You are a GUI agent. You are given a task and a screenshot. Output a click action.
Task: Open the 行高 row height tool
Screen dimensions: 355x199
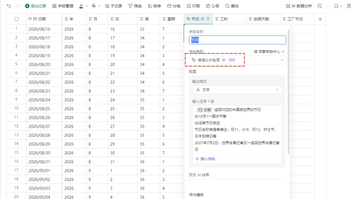click(x=193, y=6)
